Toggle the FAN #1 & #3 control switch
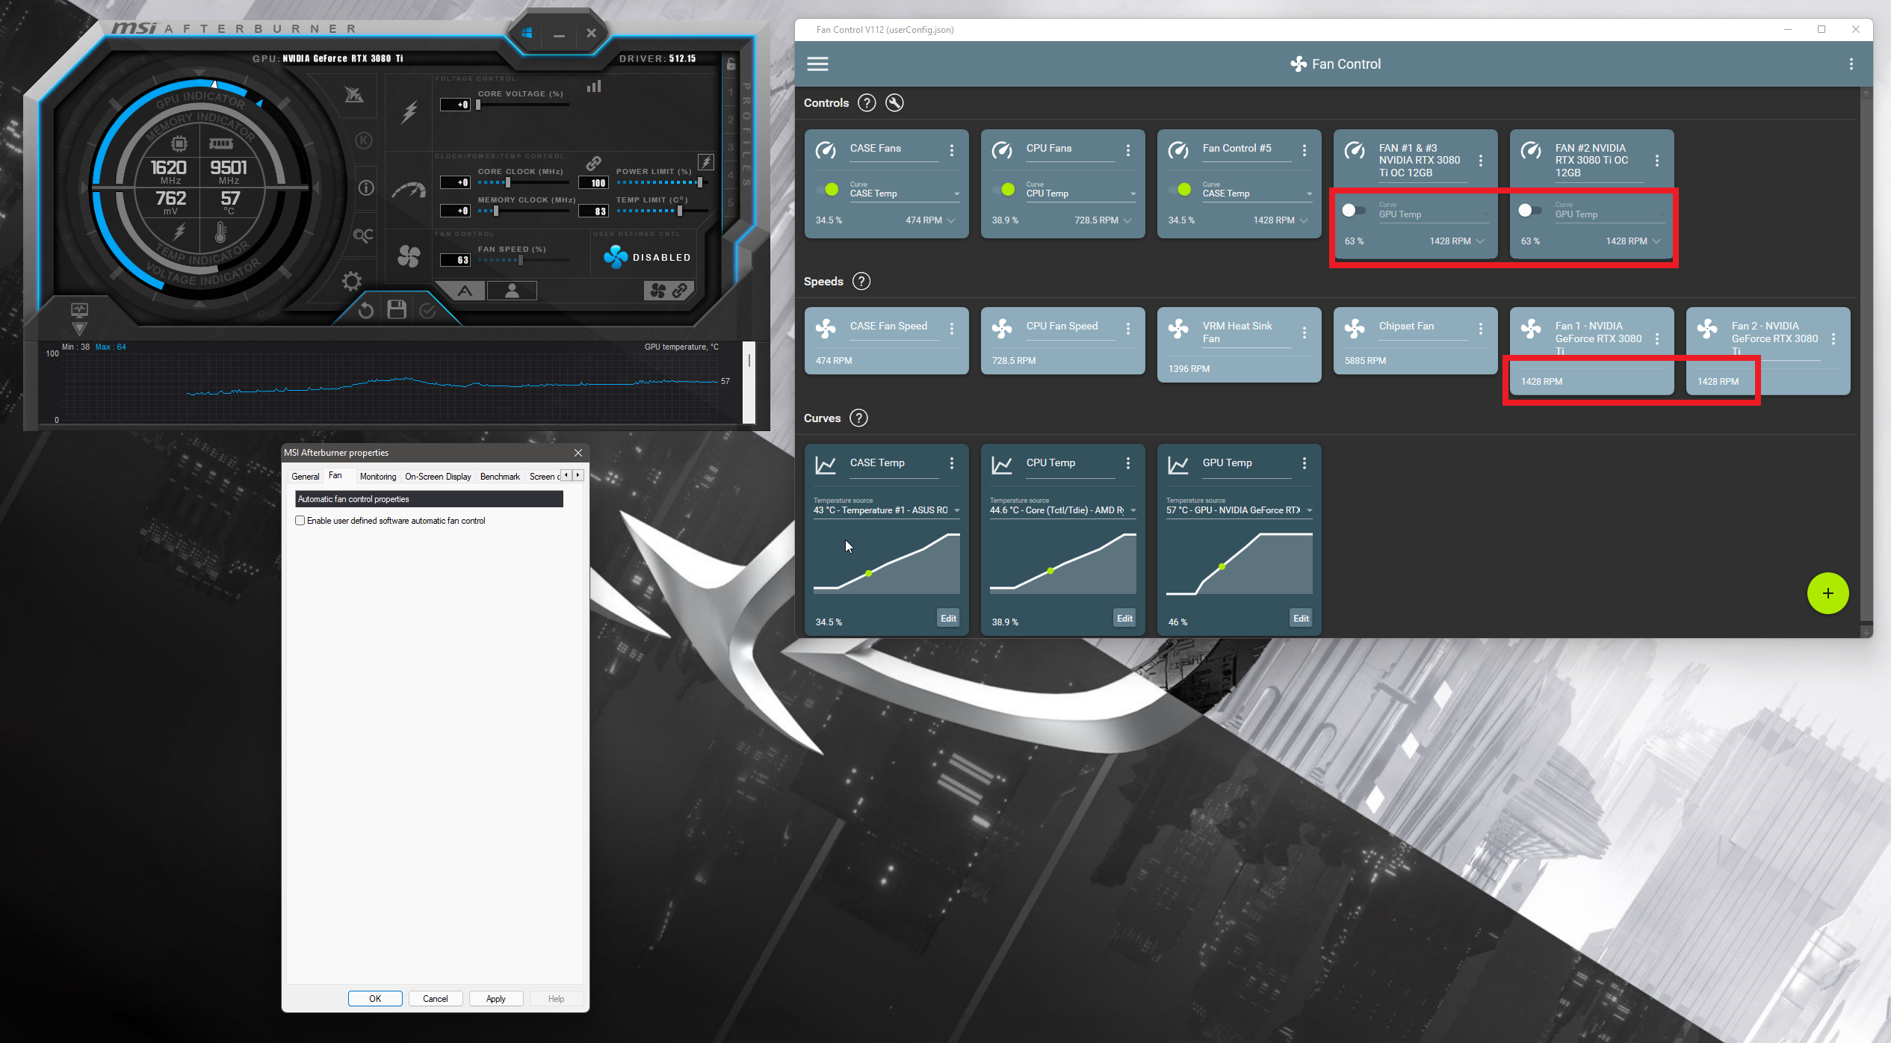Viewport: 1891px width, 1043px height. point(1353,211)
